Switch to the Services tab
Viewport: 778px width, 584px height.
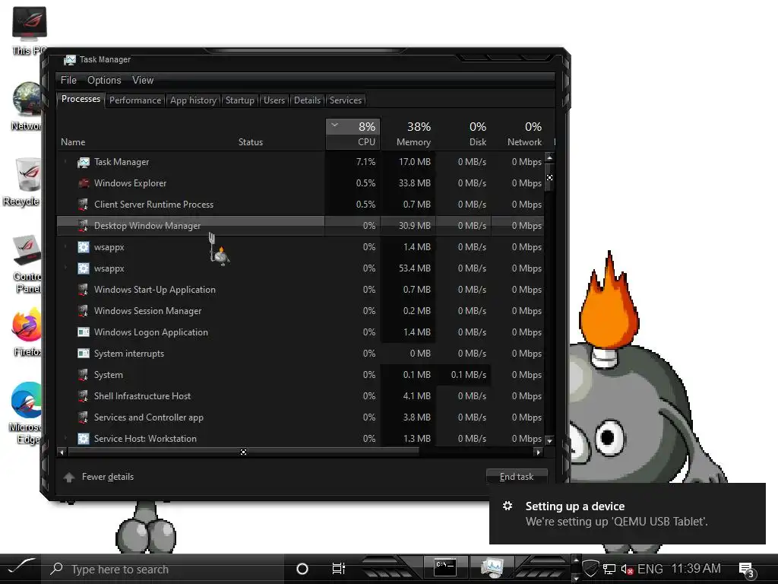point(346,100)
